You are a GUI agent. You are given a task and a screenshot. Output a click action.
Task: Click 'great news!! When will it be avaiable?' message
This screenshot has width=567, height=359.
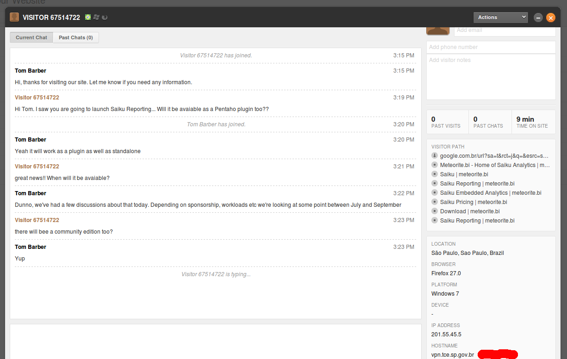pyautogui.click(x=62, y=178)
